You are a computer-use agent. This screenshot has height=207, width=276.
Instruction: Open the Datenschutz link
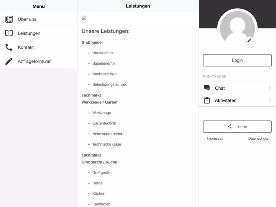[x=258, y=139]
